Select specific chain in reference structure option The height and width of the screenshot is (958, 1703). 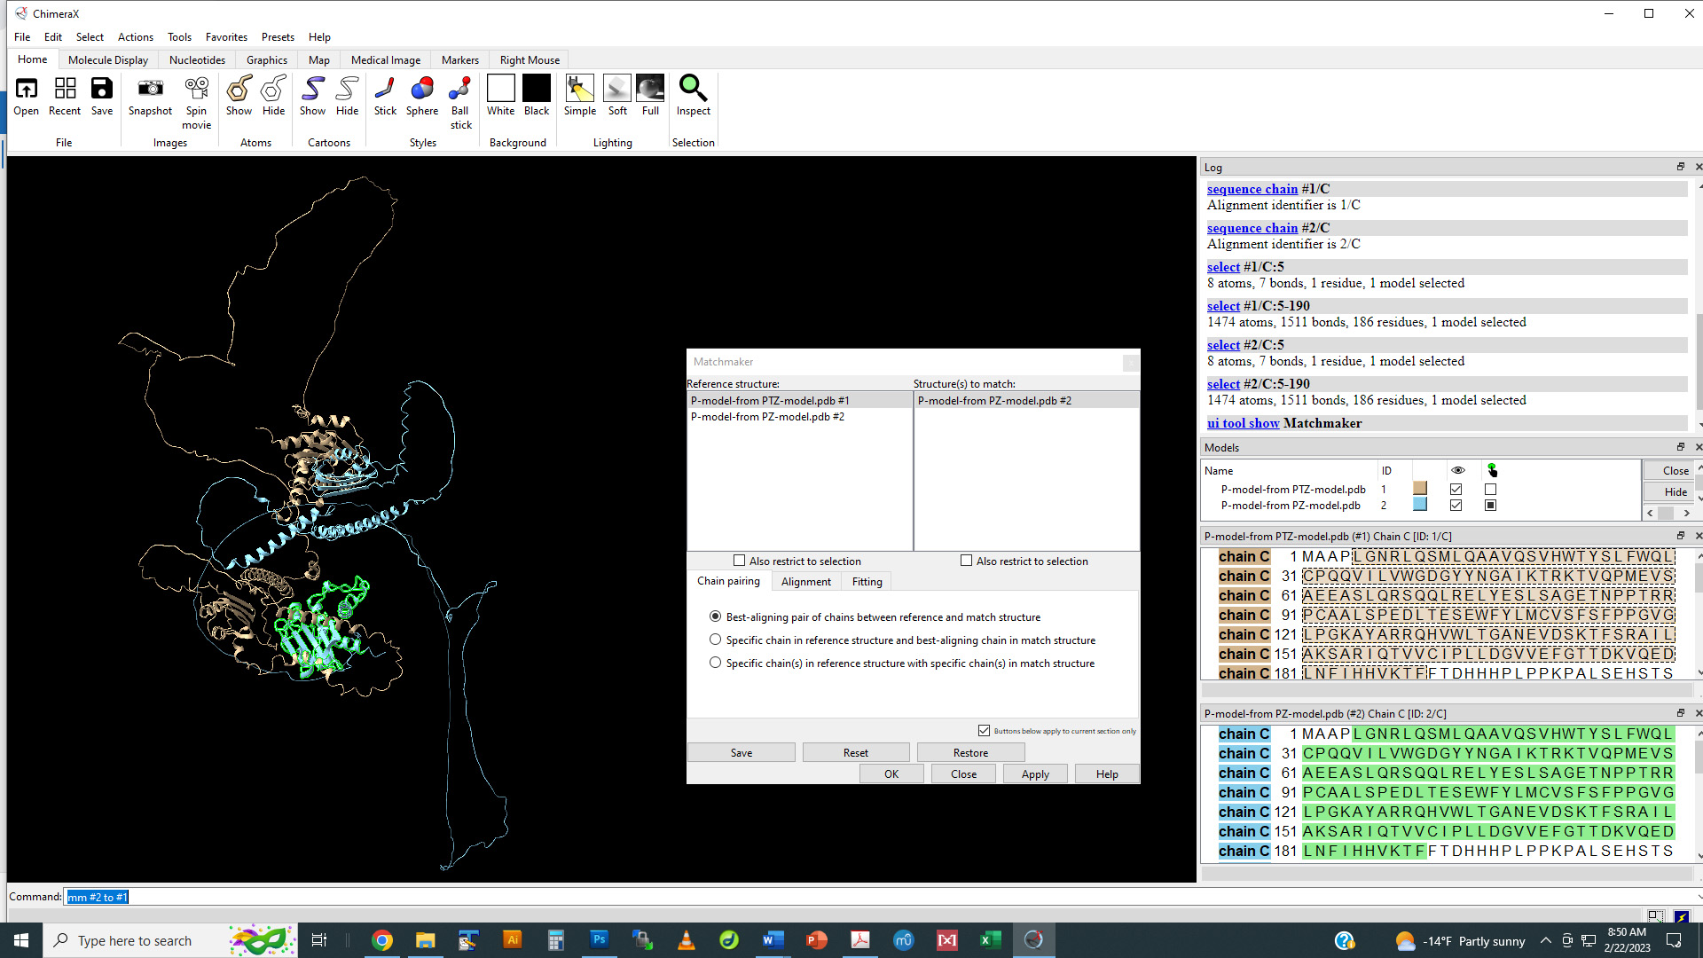tap(715, 640)
